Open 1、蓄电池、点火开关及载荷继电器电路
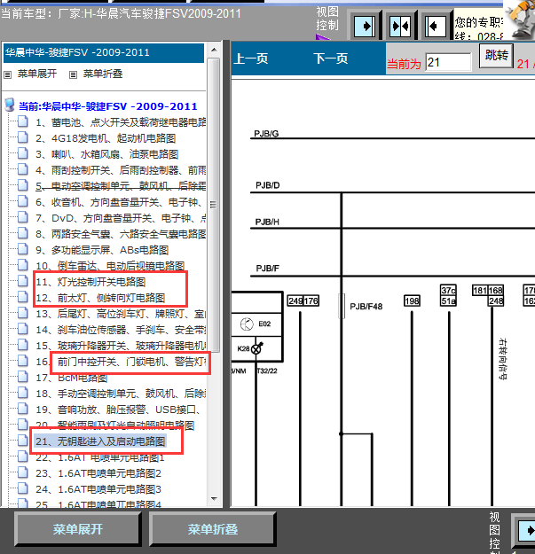This screenshot has height=554, width=535. (x=121, y=122)
